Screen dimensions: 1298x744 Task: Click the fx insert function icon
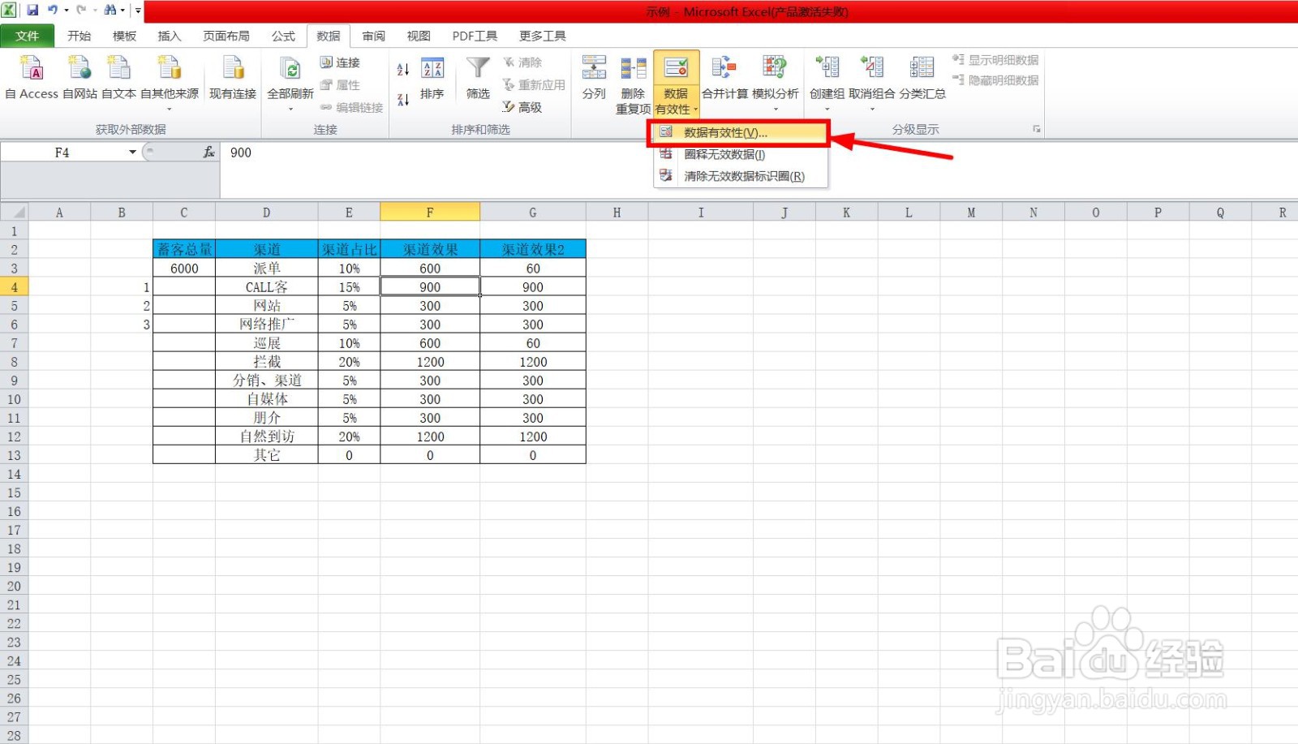pos(208,153)
